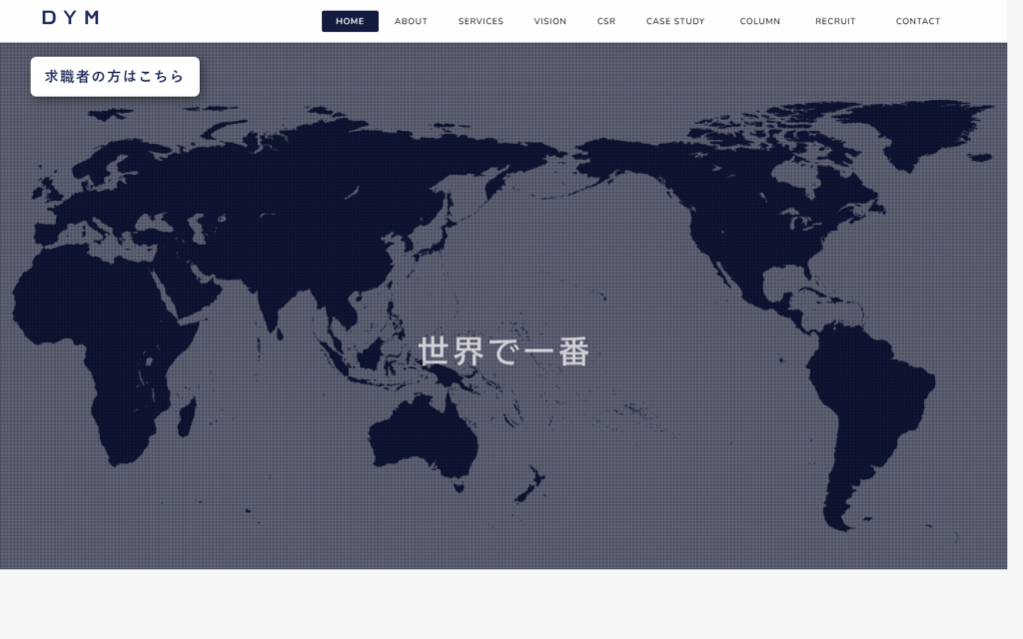Open the CASE STUDY section

pos(675,21)
